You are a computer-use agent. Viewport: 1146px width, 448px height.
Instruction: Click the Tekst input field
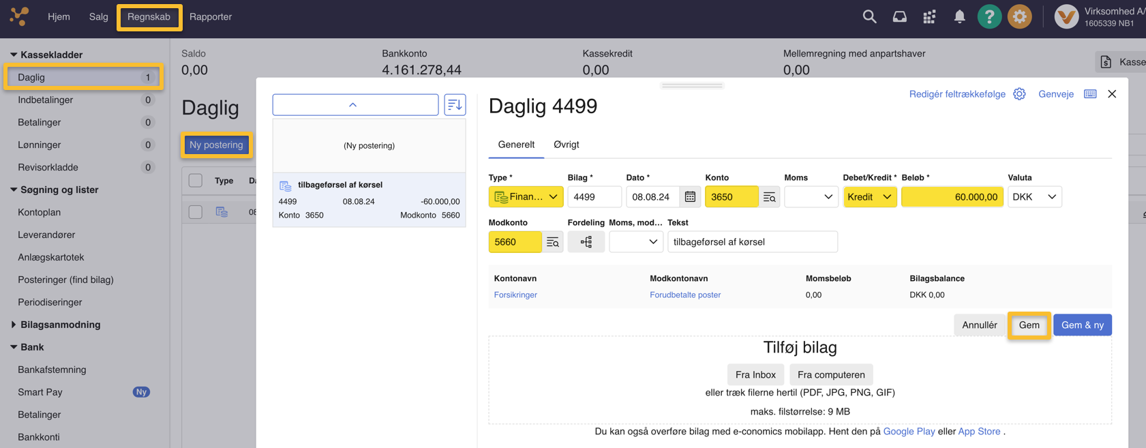click(x=752, y=242)
